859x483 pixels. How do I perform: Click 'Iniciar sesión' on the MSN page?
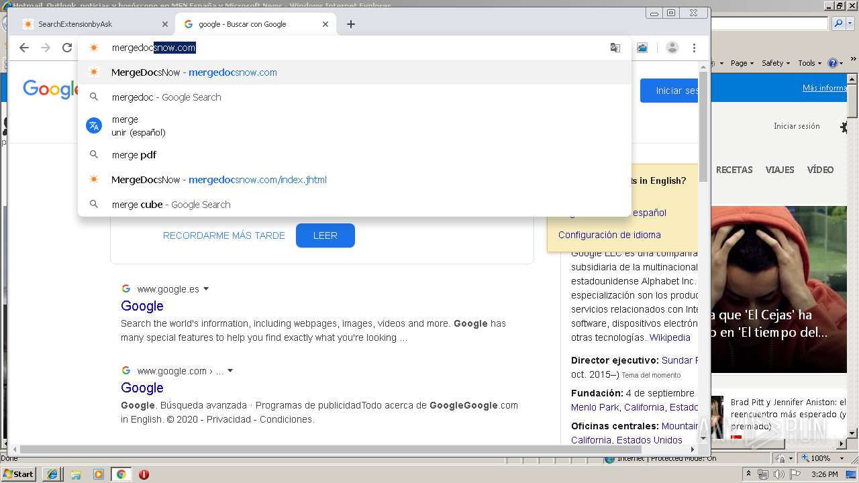click(x=797, y=126)
